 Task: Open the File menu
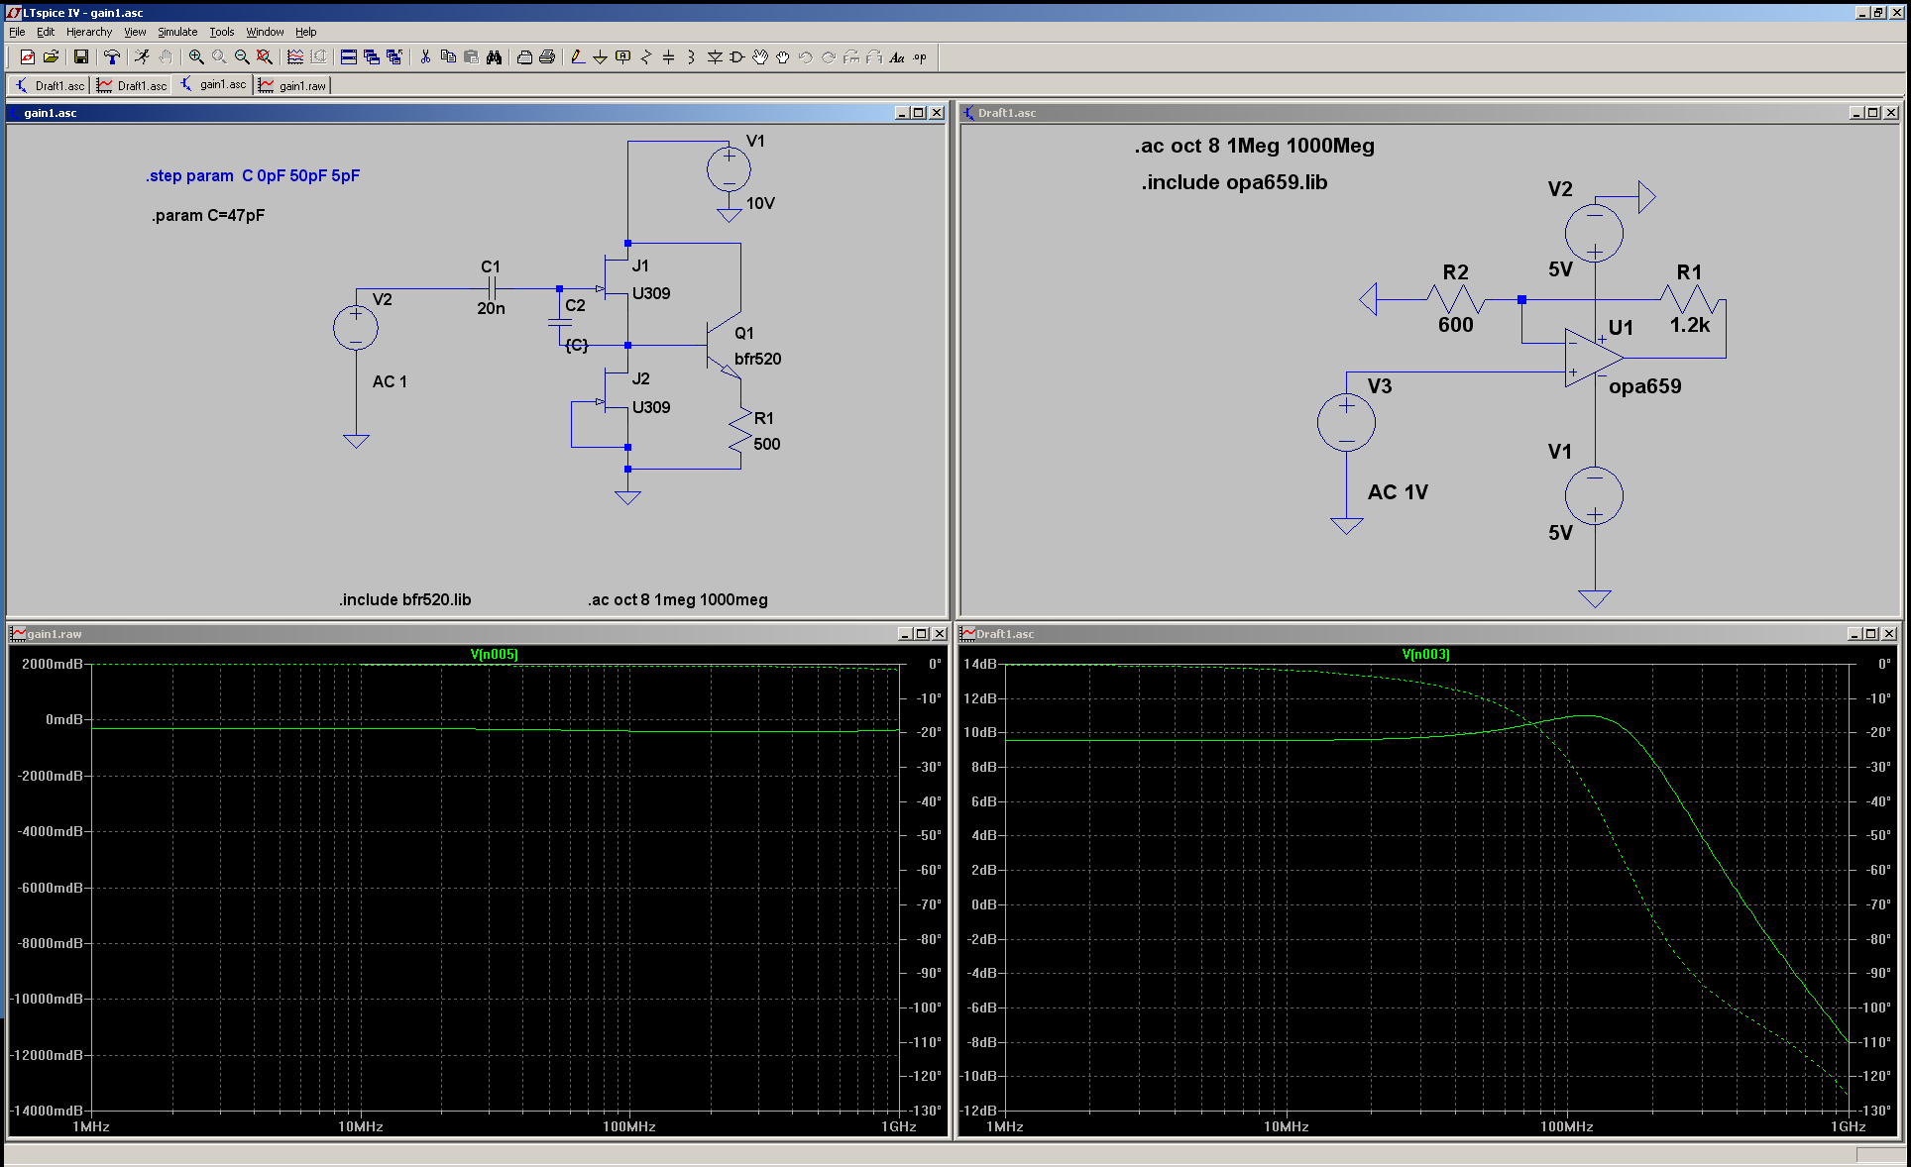(17, 32)
